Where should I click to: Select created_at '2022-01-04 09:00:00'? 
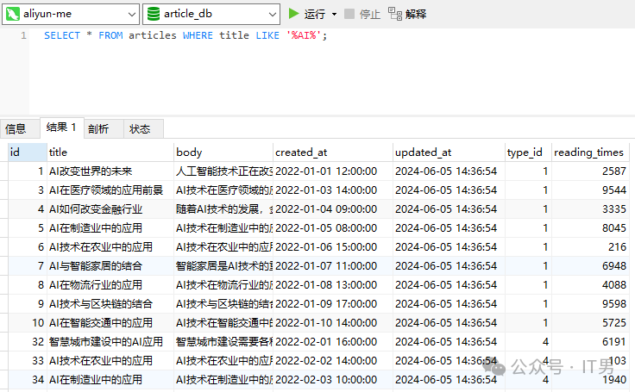pos(333,209)
